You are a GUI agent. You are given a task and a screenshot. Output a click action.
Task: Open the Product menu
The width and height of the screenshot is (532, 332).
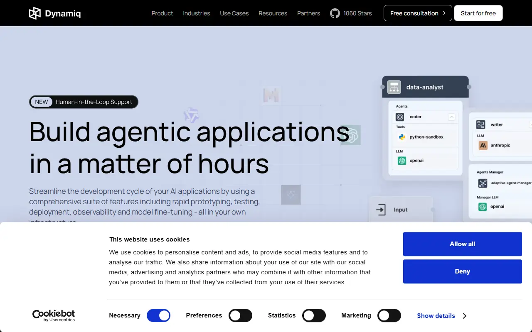[x=162, y=13]
